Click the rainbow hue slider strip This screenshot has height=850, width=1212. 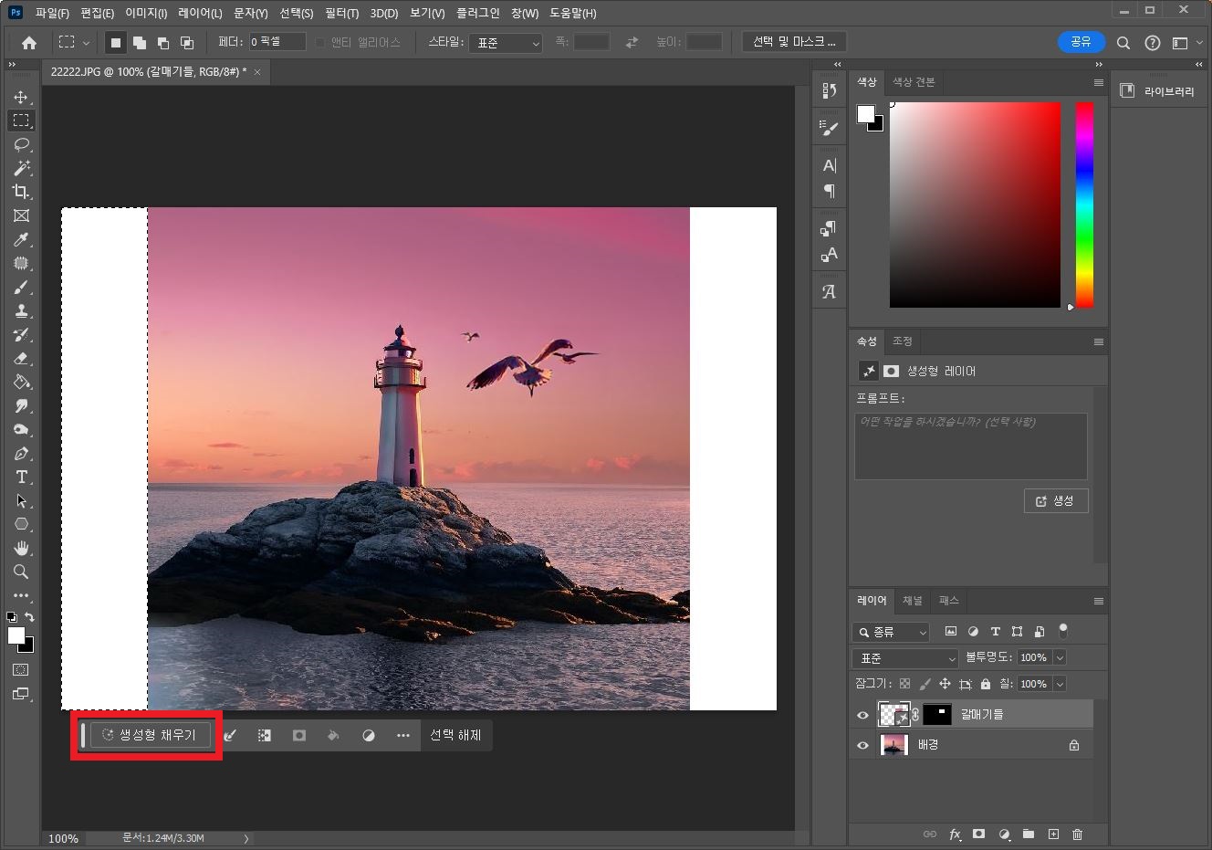coord(1084,205)
